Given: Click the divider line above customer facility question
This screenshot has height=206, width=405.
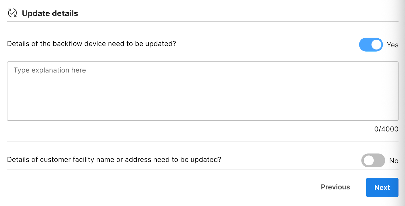Looking at the screenshot, I should 202,141.
